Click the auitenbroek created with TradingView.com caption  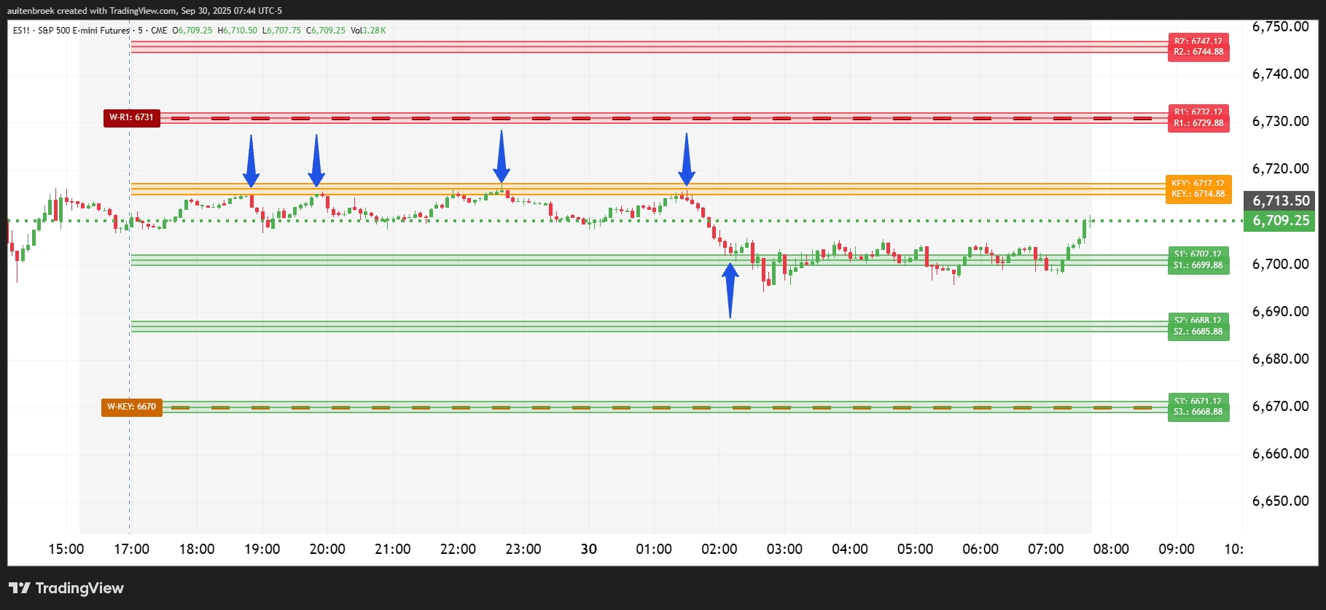144,10
